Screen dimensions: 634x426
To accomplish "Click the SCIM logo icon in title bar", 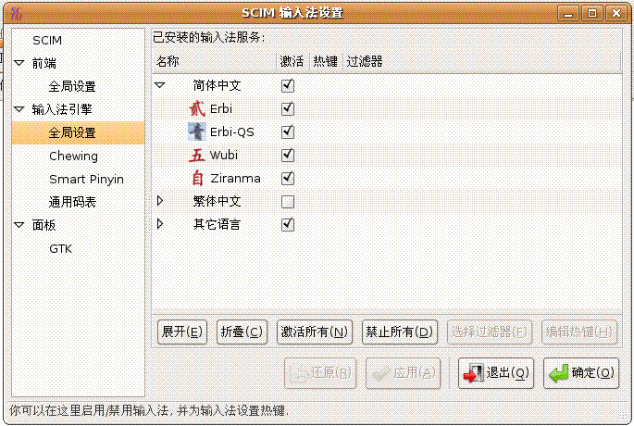I will [16, 13].
